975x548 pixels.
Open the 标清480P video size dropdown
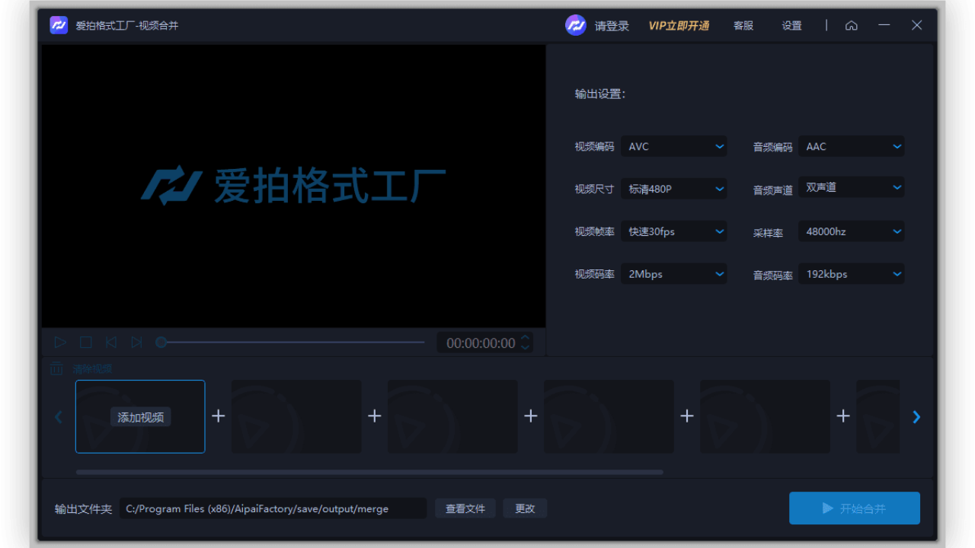673,188
